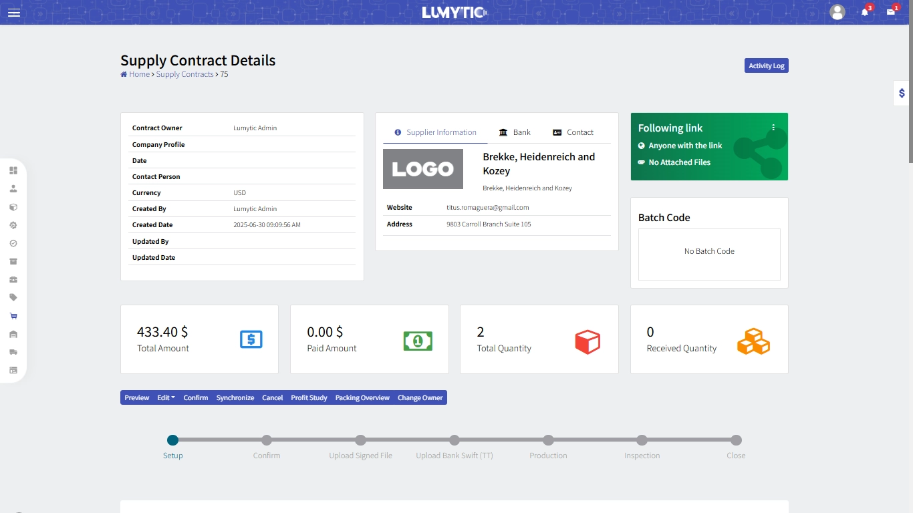This screenshot has width=913, height=513.
Task: Click the Activity Log button
Action: click(x=766, y=65)
